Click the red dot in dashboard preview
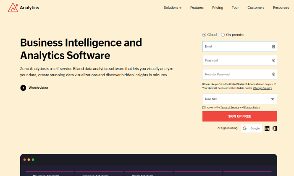The image size is (294, 176). [x=24, y=160]
